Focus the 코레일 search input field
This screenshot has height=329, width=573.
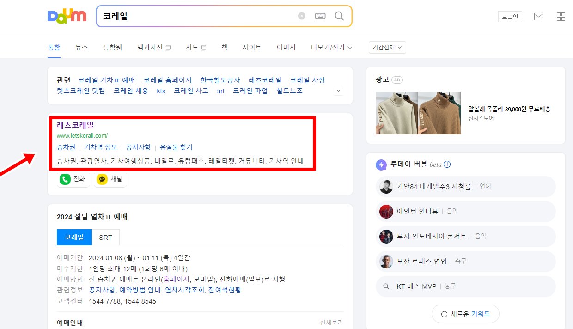click(199, 16)
